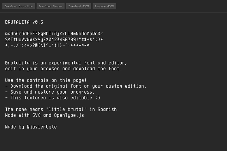Click the "@javierbyte" author handle
Viewport: 227px width, 151px height.
tap(41, 127)
